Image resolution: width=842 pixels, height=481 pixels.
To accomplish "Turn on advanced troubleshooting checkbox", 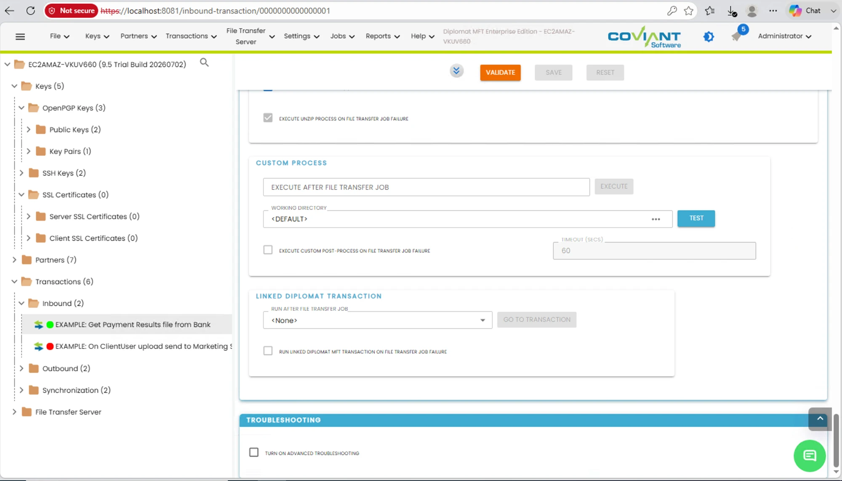I will coord(254,452).
